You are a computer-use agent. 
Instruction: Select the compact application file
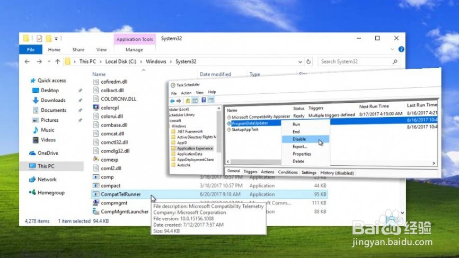click(110, 185)
